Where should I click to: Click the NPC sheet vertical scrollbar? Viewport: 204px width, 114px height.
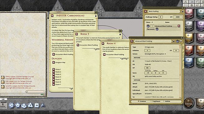[x=180, y=71]
